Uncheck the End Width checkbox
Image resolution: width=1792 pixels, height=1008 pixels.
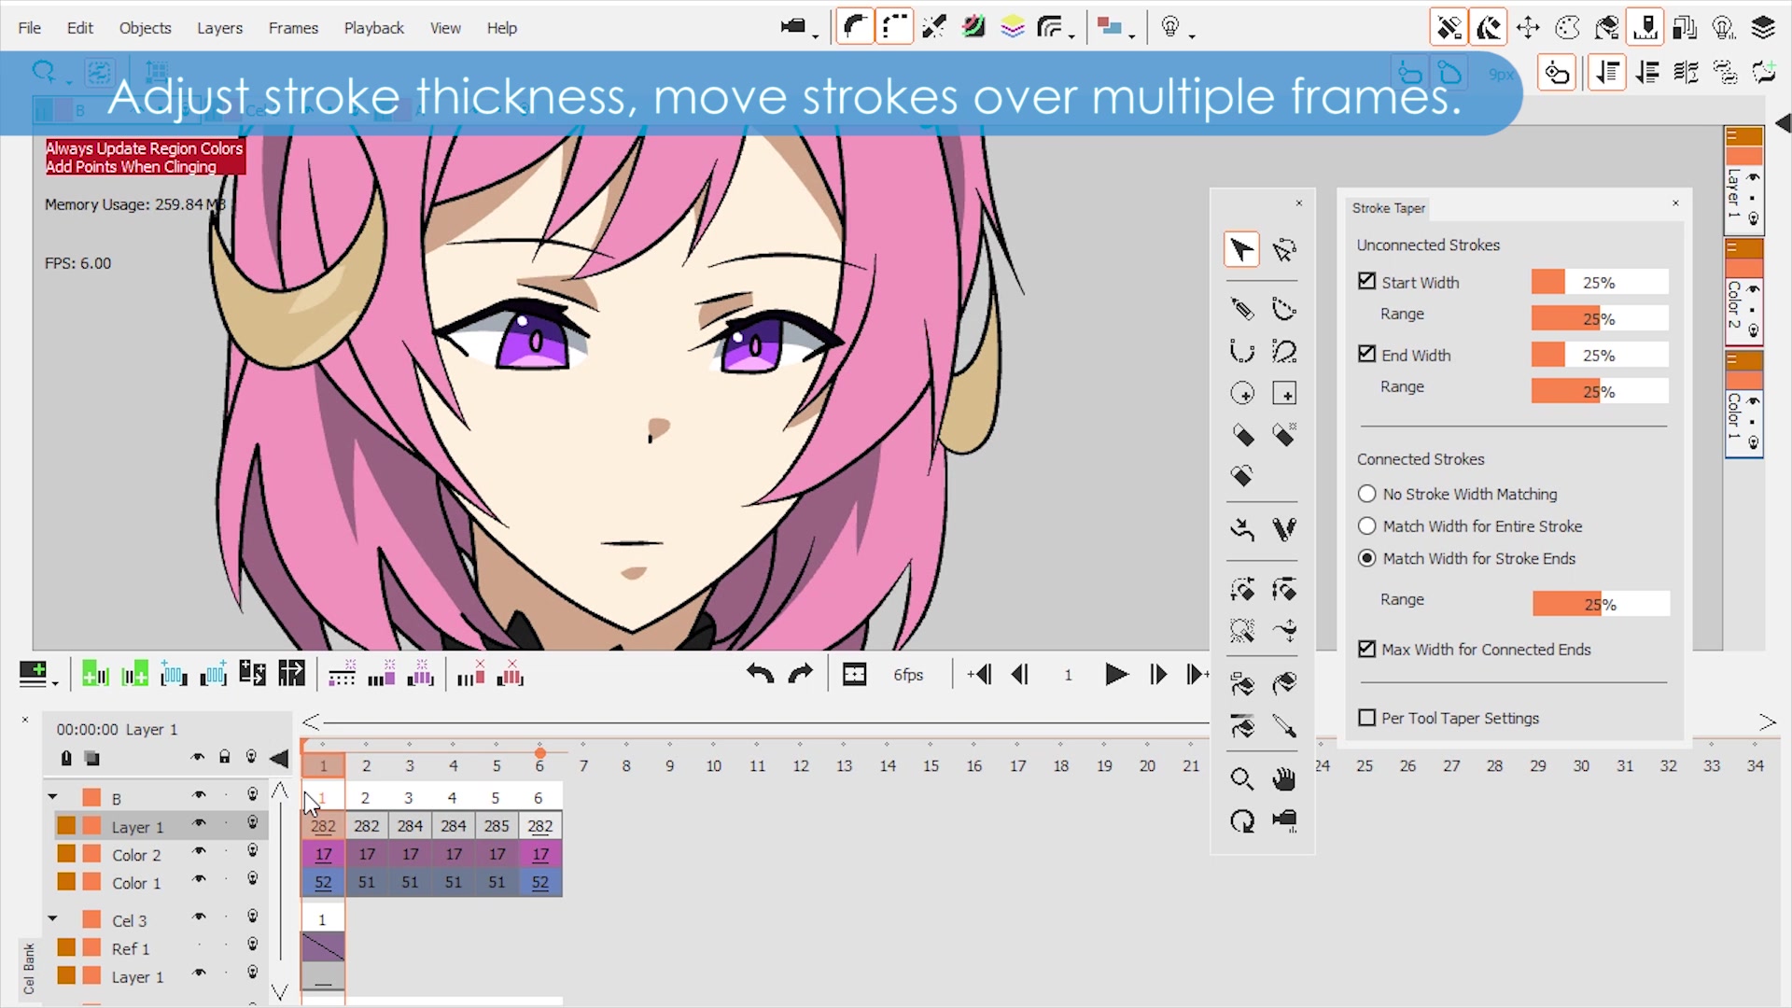click(x=1366, y=354)
